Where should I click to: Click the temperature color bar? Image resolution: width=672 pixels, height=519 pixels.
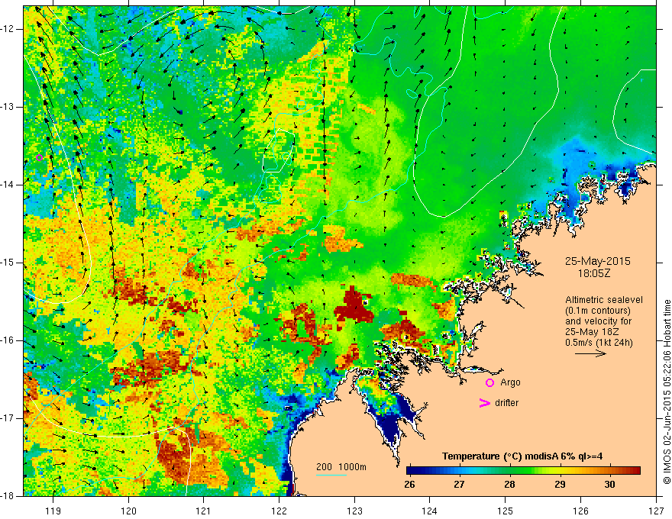(x=523, y=470)
